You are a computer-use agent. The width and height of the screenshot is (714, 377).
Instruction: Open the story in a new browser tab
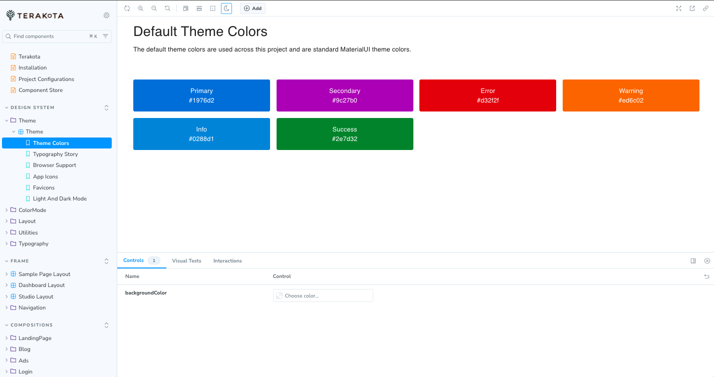click(692, 8)
